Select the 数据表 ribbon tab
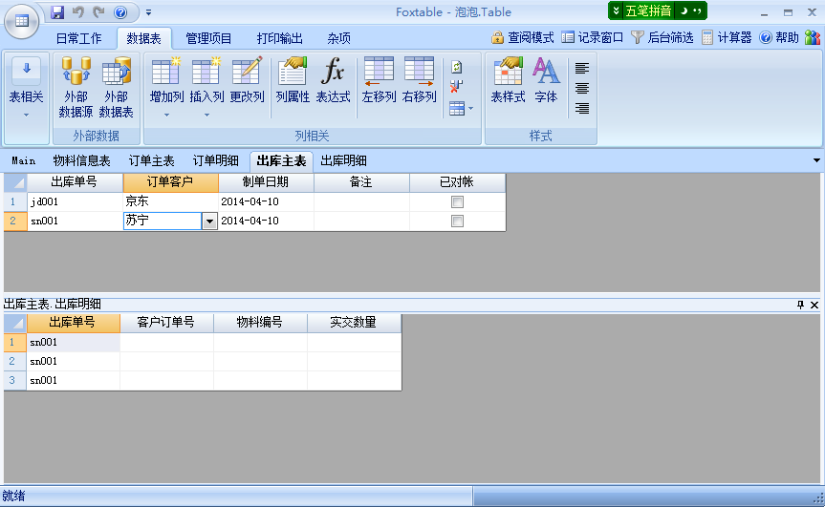Viewport: 825px width, 507px height. pyautogui.click(x=144, y=38)
